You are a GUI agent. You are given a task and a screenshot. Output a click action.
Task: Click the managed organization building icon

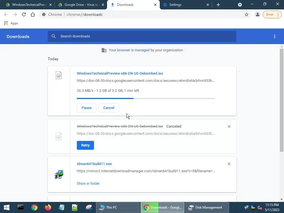click(104, 50)
